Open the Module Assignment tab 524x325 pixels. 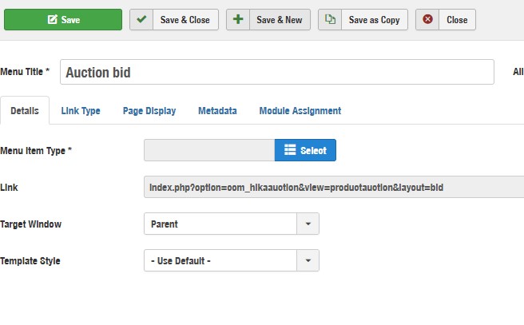(x=300, y=111)
